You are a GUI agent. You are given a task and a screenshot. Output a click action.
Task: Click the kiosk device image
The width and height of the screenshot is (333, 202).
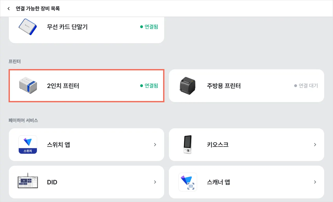pyautogui.click(x=188, y=145)
